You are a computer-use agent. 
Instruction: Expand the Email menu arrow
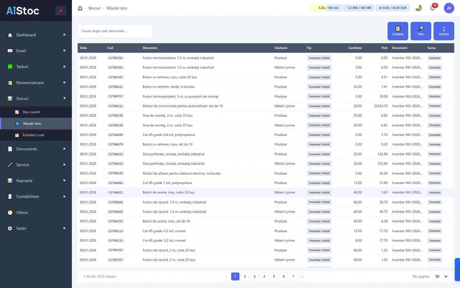coord(64,51)
